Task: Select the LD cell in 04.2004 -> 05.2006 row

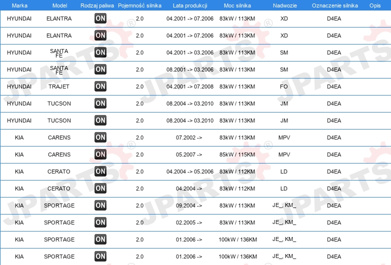Action: [x=284, y=171]
